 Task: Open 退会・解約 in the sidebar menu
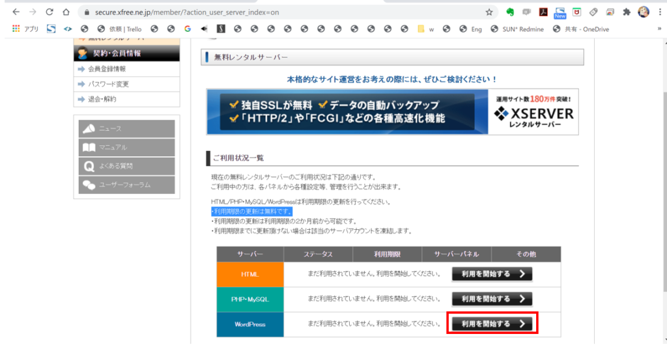pos(104,99)
